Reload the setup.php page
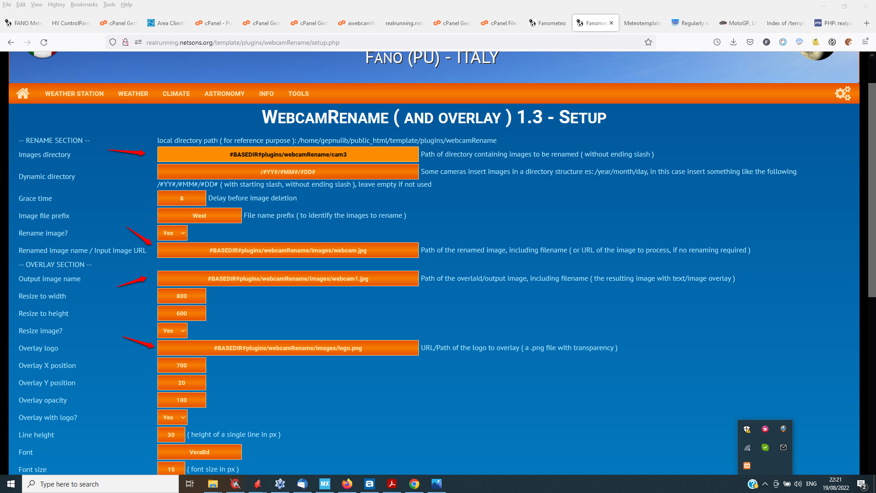 (x=44, y=42)
